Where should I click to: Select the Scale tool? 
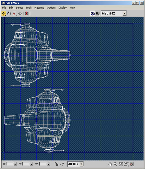pyautogui.click(x=15, y=14)
